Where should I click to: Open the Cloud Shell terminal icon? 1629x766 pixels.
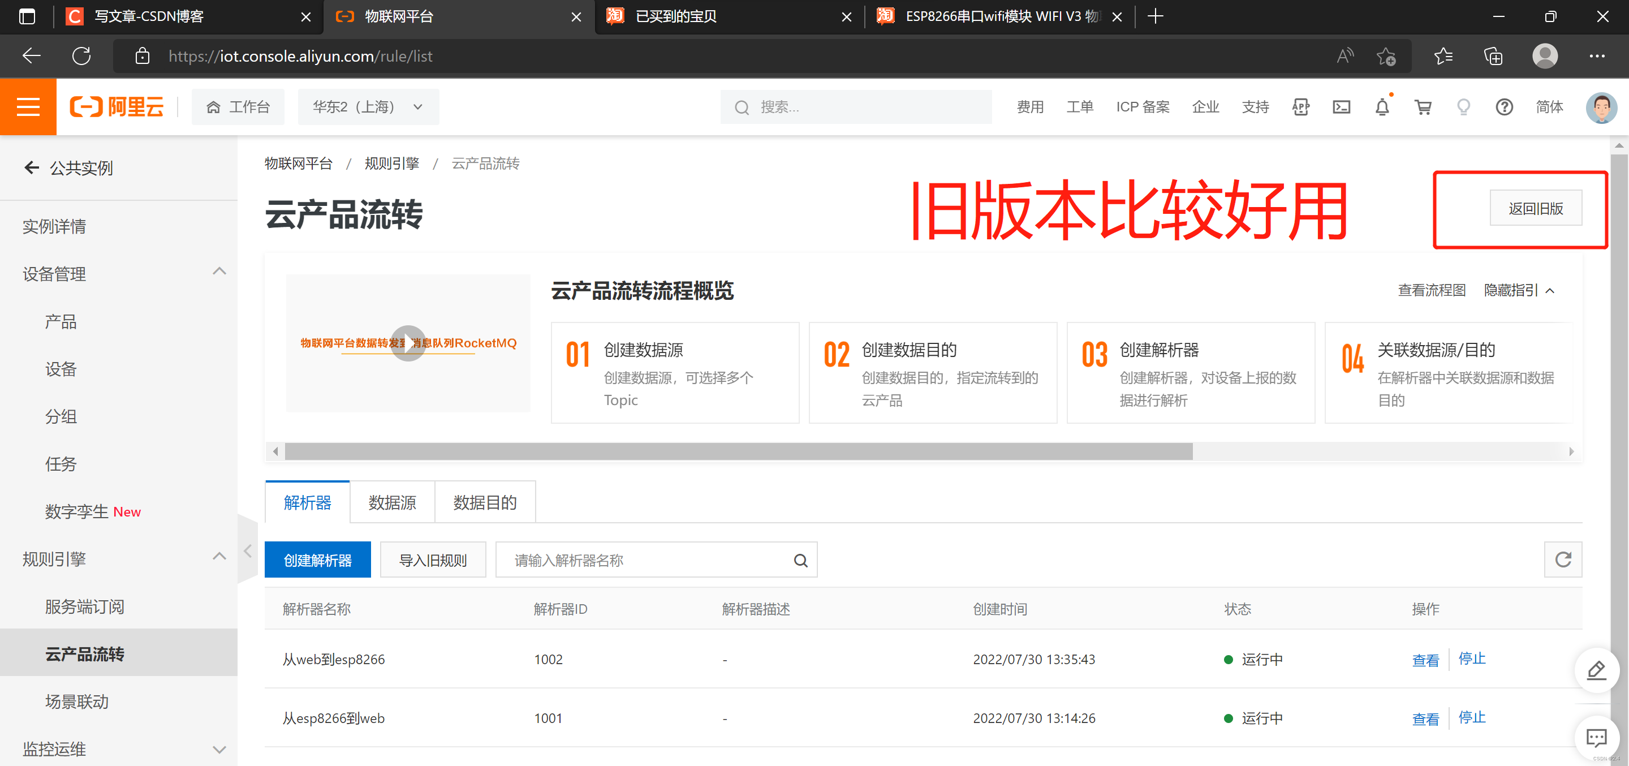coord(1341,107)
